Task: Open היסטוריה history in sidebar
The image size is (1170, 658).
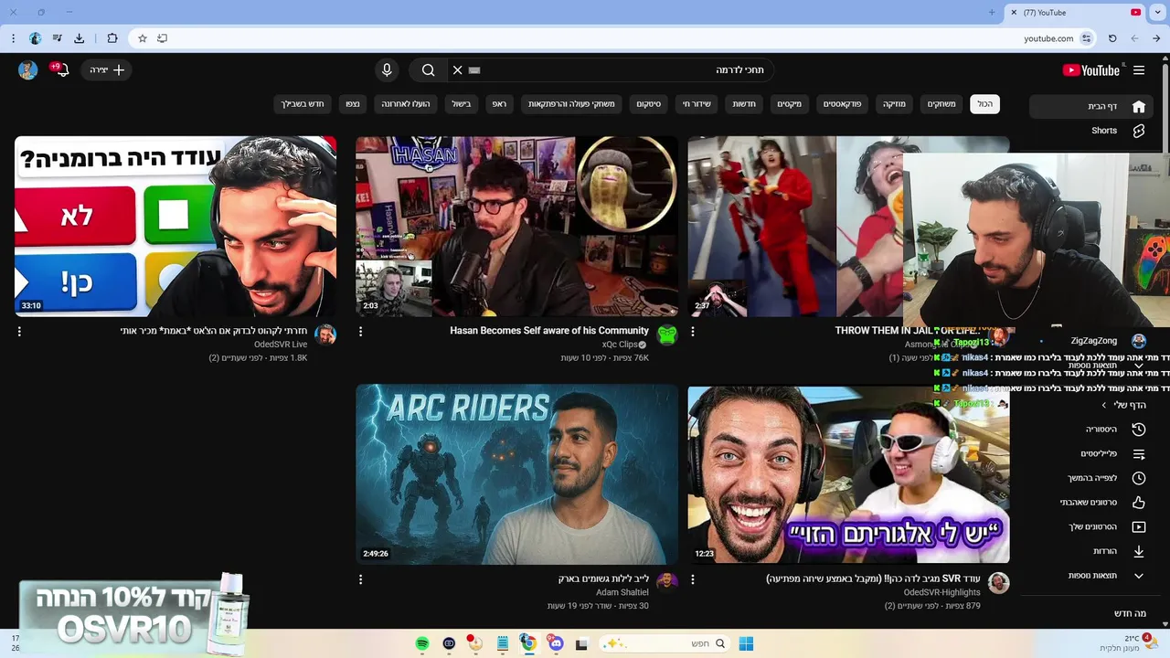Action: 1090,430
